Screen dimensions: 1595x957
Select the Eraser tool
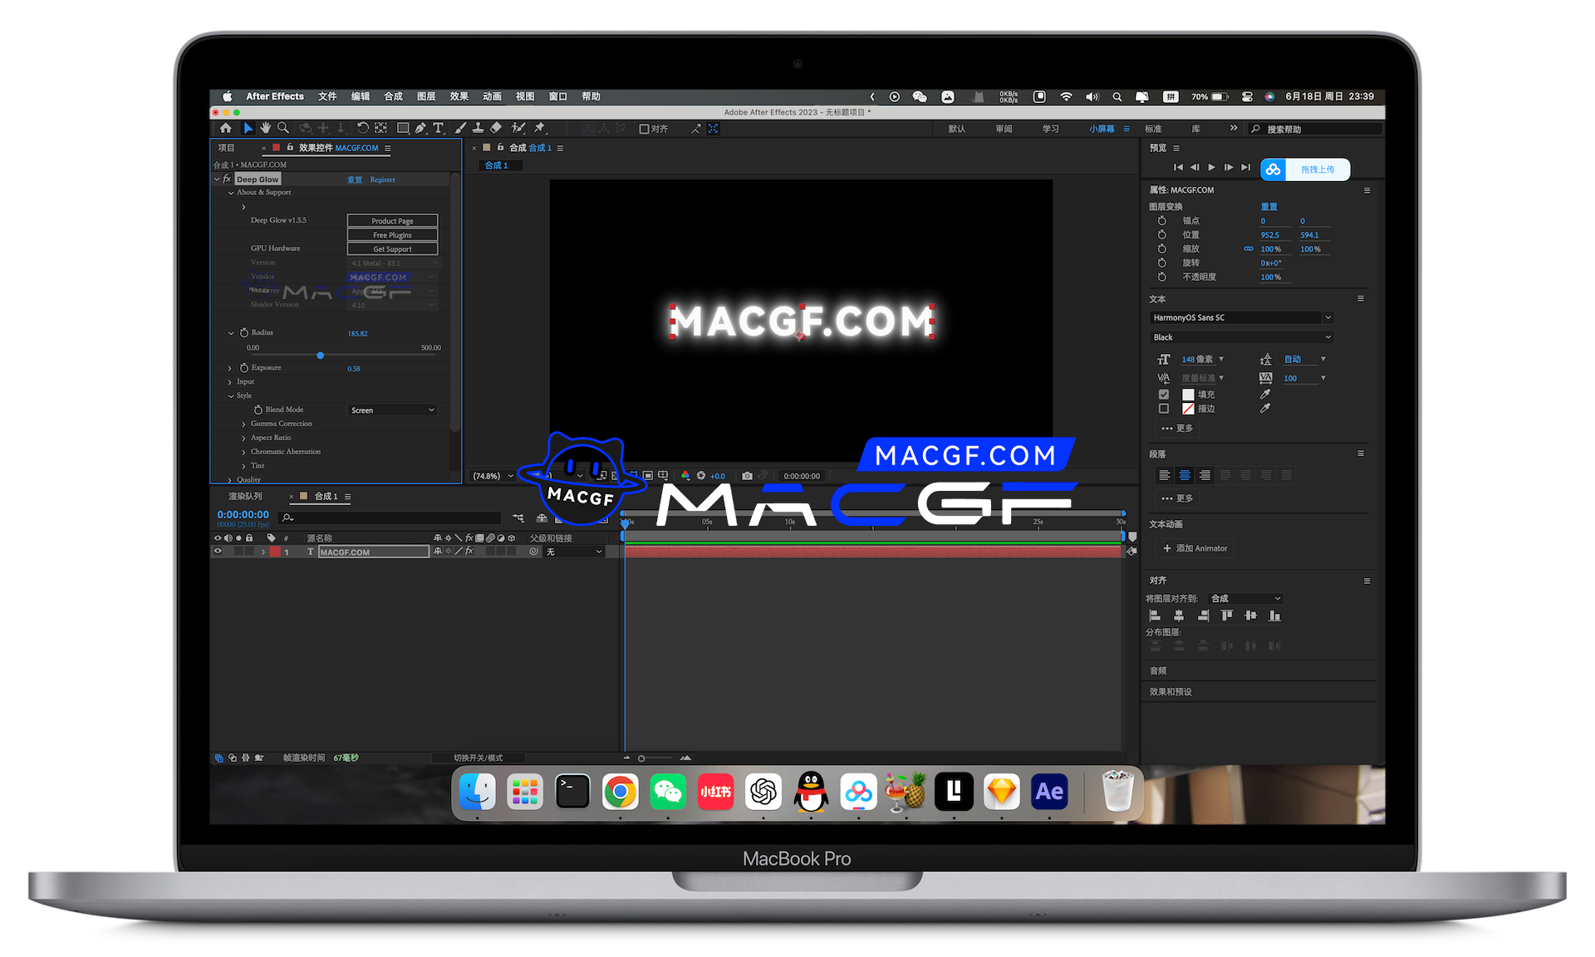496,128
